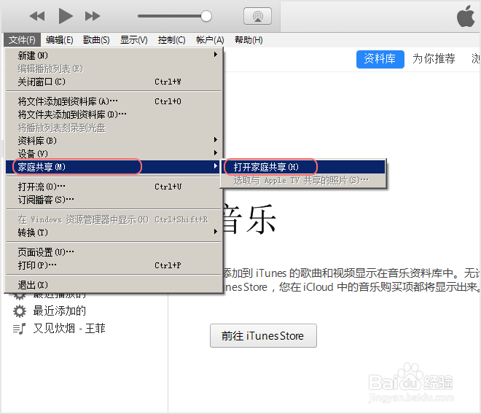This screenshot has height=414, width=481.
Task: Choose 关闭窗口(C) menu item
Action: click(x=114, y=82)
